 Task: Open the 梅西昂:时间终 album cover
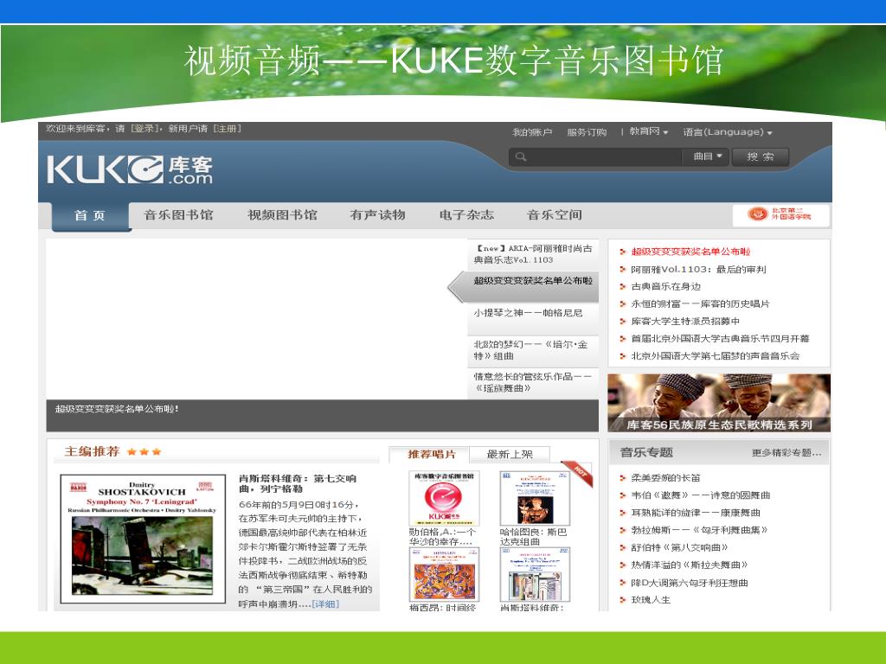coord(444,575)
